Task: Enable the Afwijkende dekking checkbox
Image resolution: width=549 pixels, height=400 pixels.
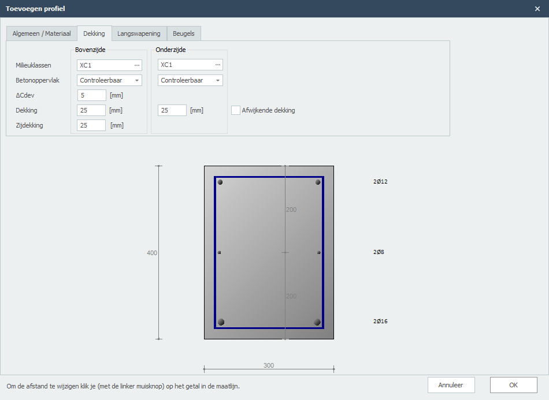Action: (236, 110)
